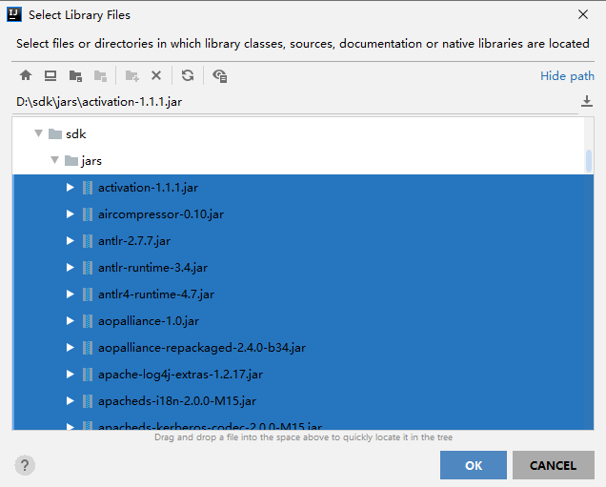Click the Desktop directory toolbar icon
Image resolution: width=606 pixels, height=487 pixels.
(x=50, y=75)
